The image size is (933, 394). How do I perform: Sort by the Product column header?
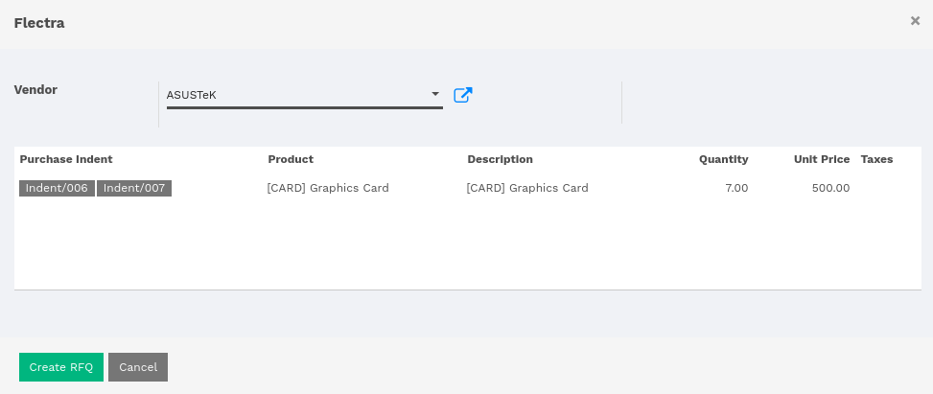[291, 159]
